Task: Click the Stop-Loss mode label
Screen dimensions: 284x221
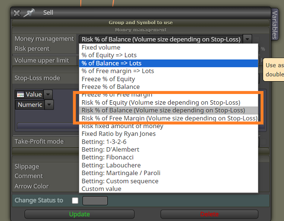Action: pyautogui.click(x=37, y=78)
